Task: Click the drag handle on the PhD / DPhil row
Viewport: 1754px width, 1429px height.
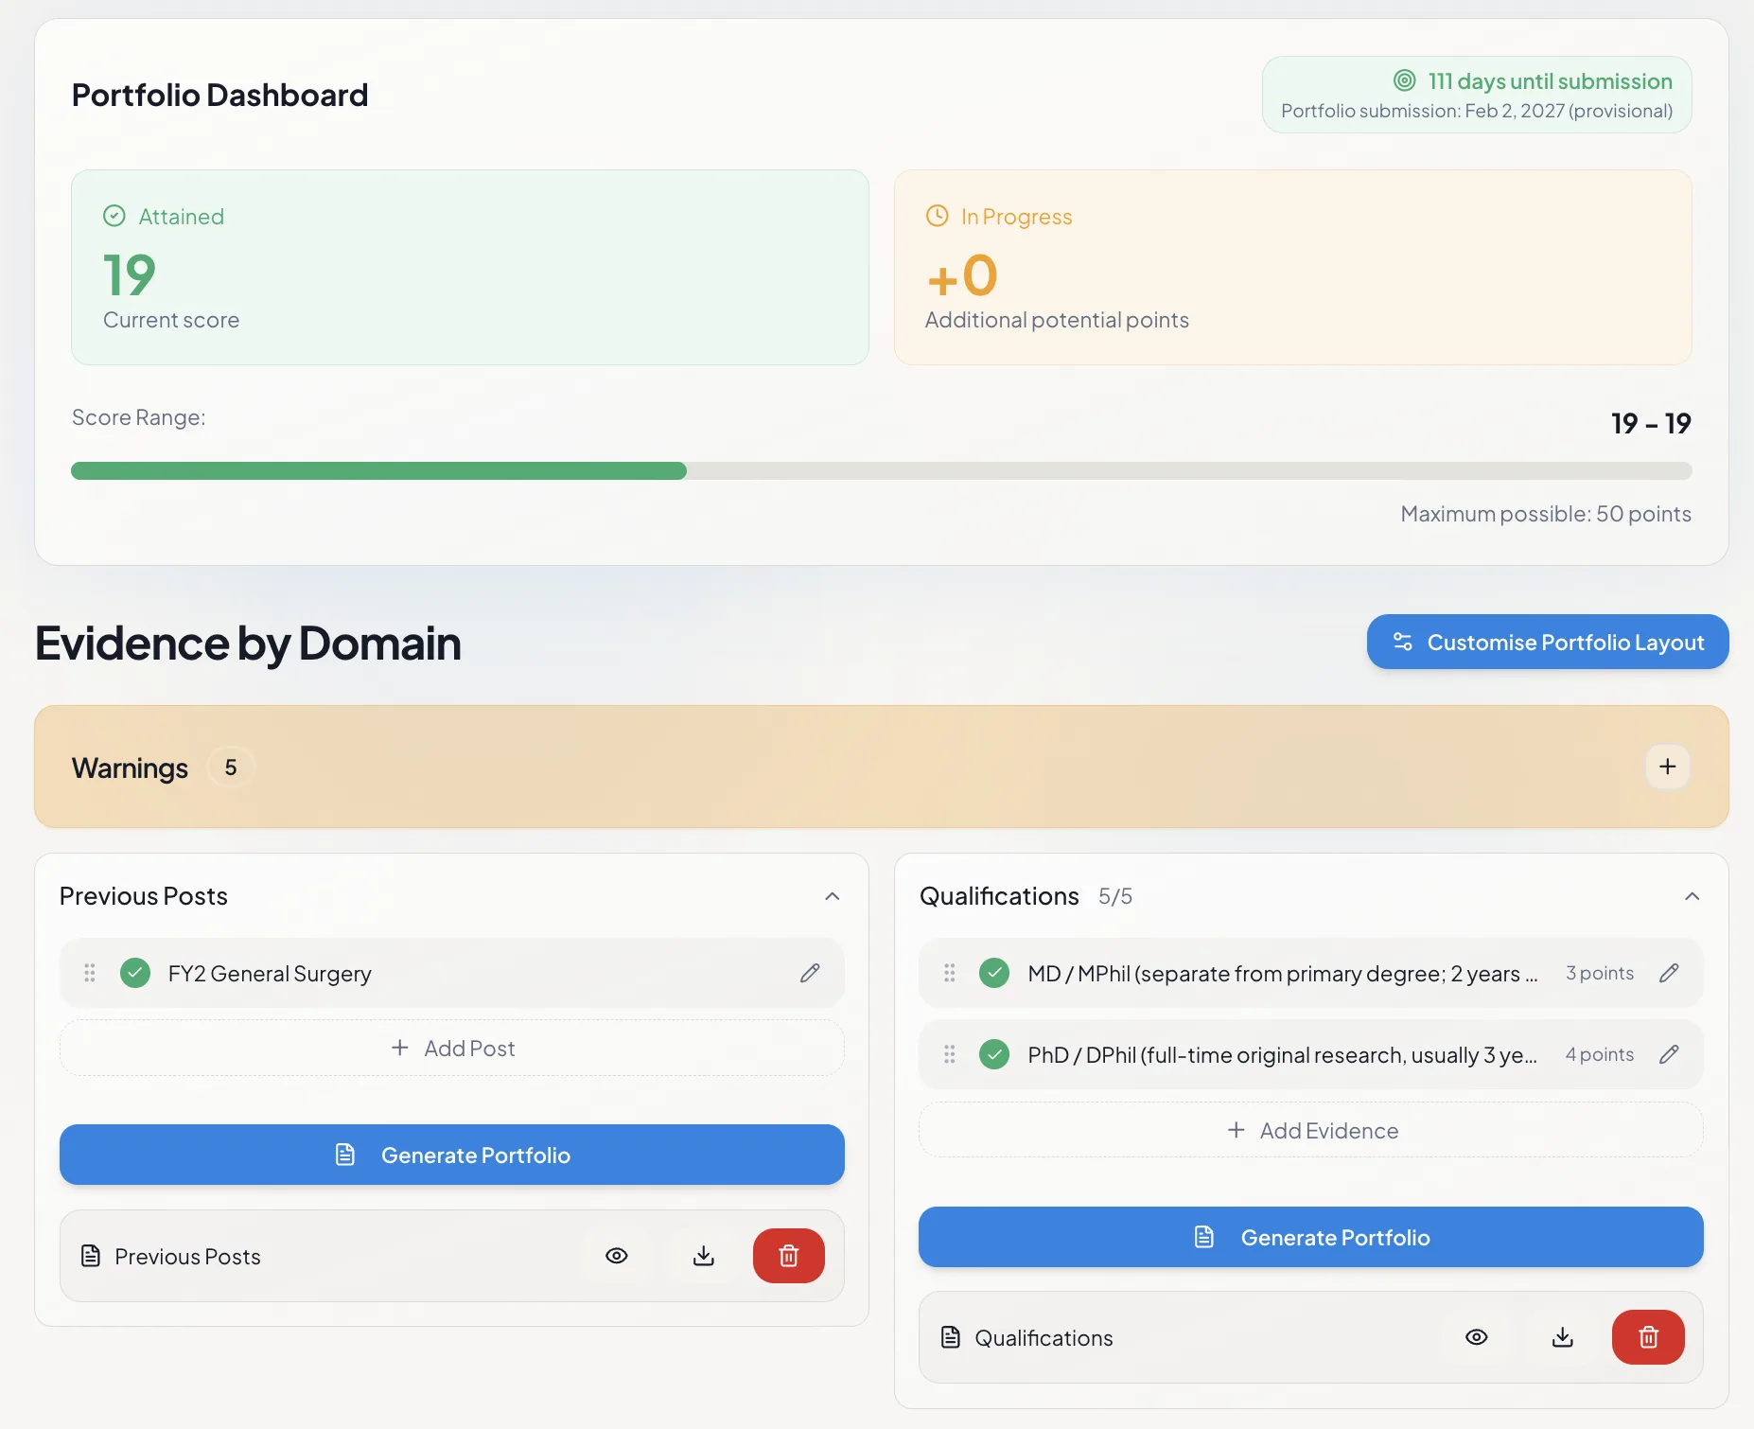Action: [950, 1054]
